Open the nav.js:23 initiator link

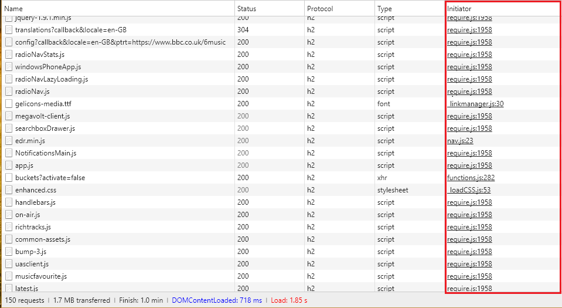click(x=460, y=141)
